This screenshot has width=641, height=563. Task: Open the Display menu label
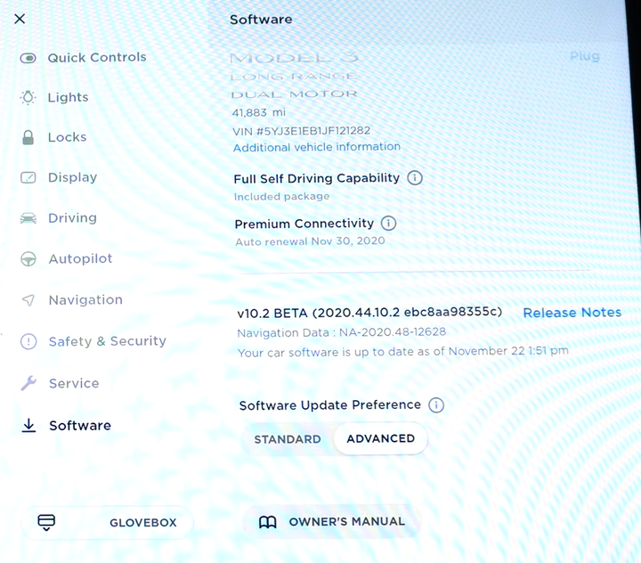pyautogui.click(x=72, y=177)
